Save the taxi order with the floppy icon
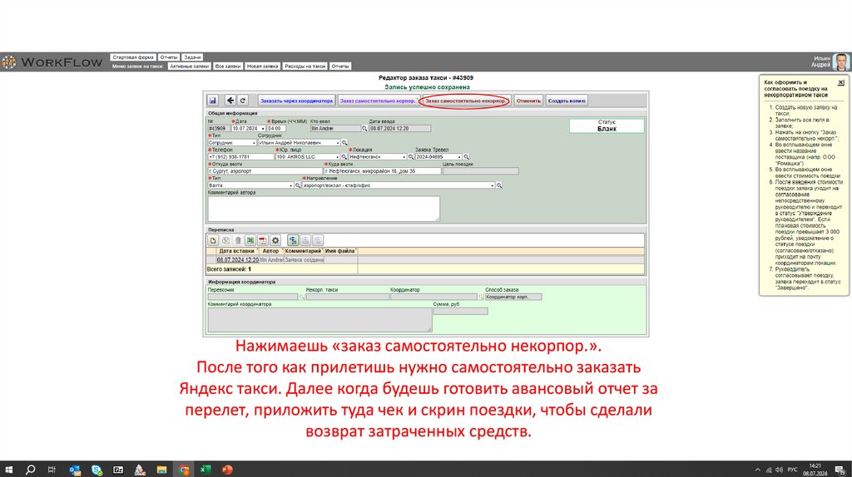This screenshot has height=477, width=852. 212,101
